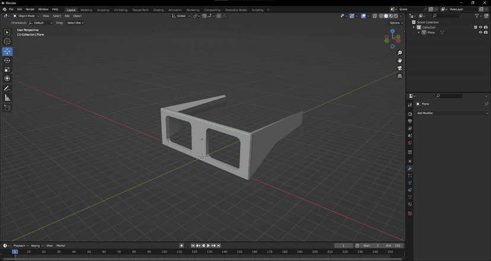Open the Add Cube tool
Image resolution: width=491 pixels, height=261 pixels.
coord(7,108)
